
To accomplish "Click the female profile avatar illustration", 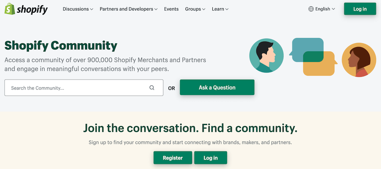I will [x=359, y=60].
